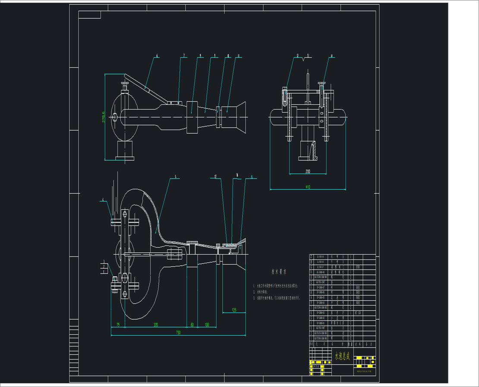Click the 技术要求 heading text

[281, 272]
